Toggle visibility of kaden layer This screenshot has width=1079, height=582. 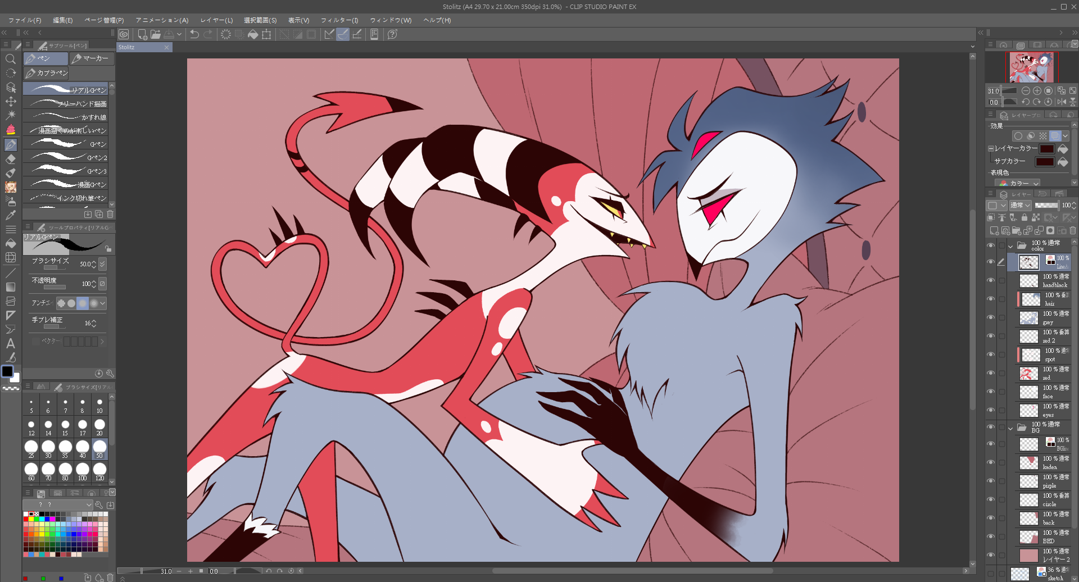[x=991, y=462]
